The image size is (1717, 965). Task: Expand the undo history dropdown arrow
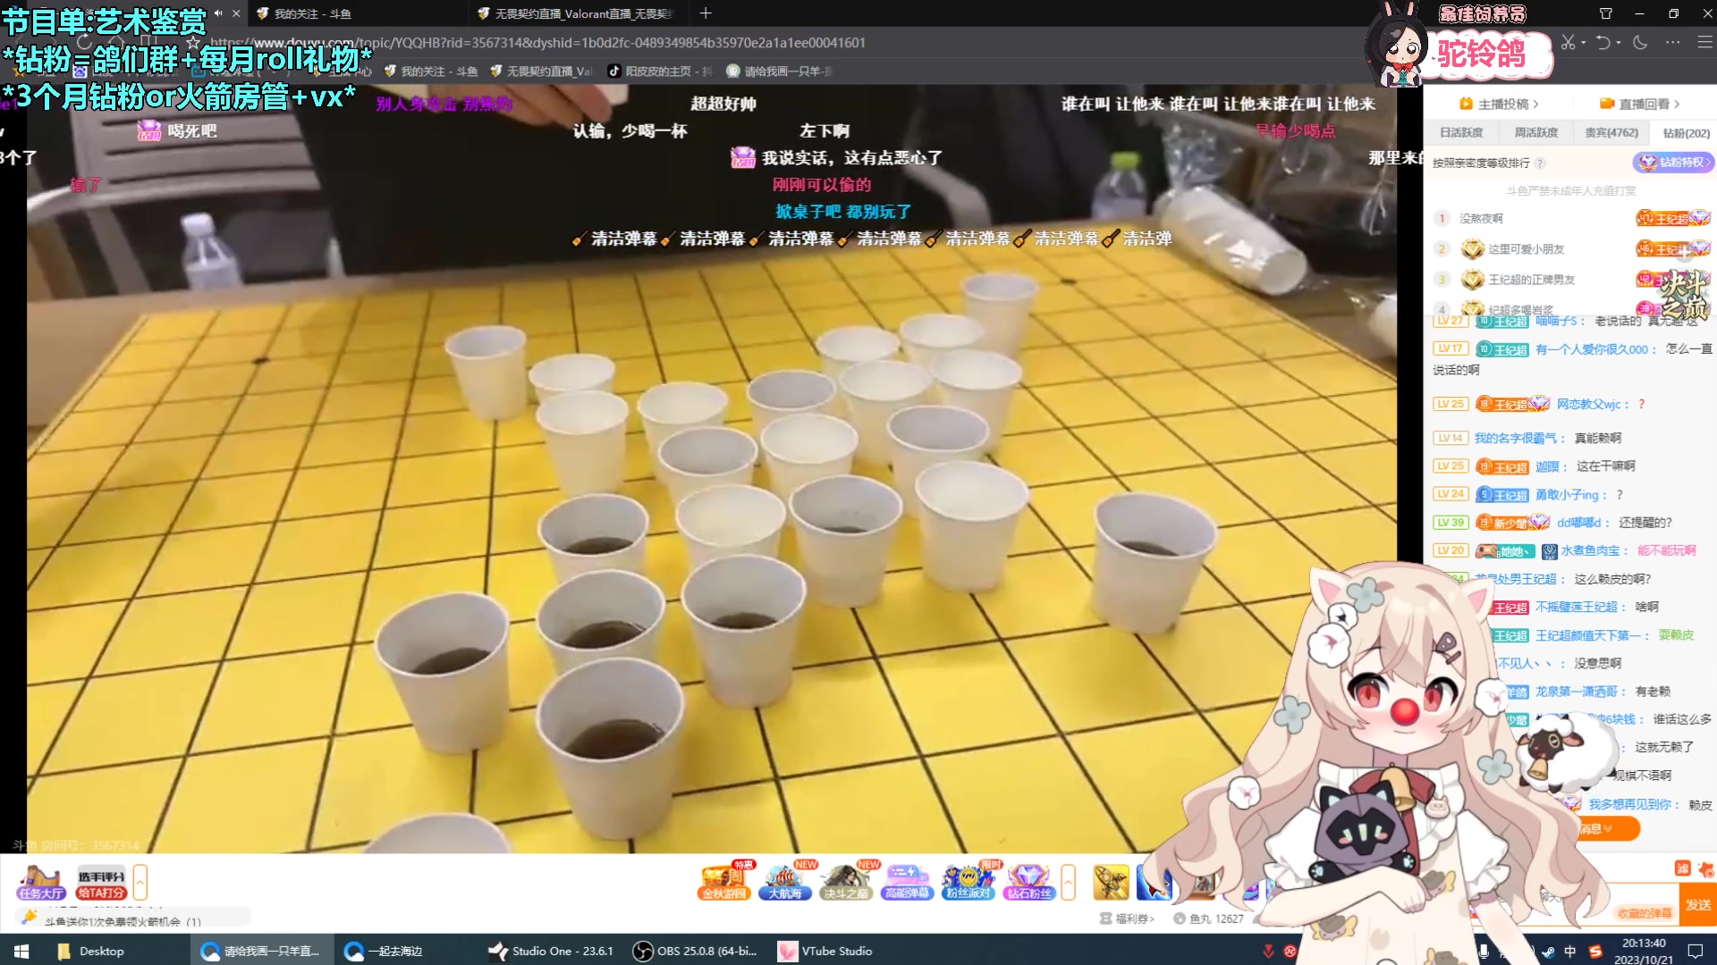(x=1619, y=42)
